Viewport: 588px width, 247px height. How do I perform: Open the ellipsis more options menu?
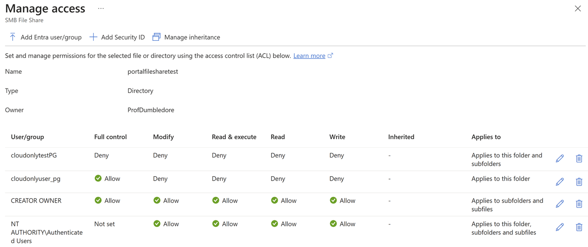click(x=101, y=9)
